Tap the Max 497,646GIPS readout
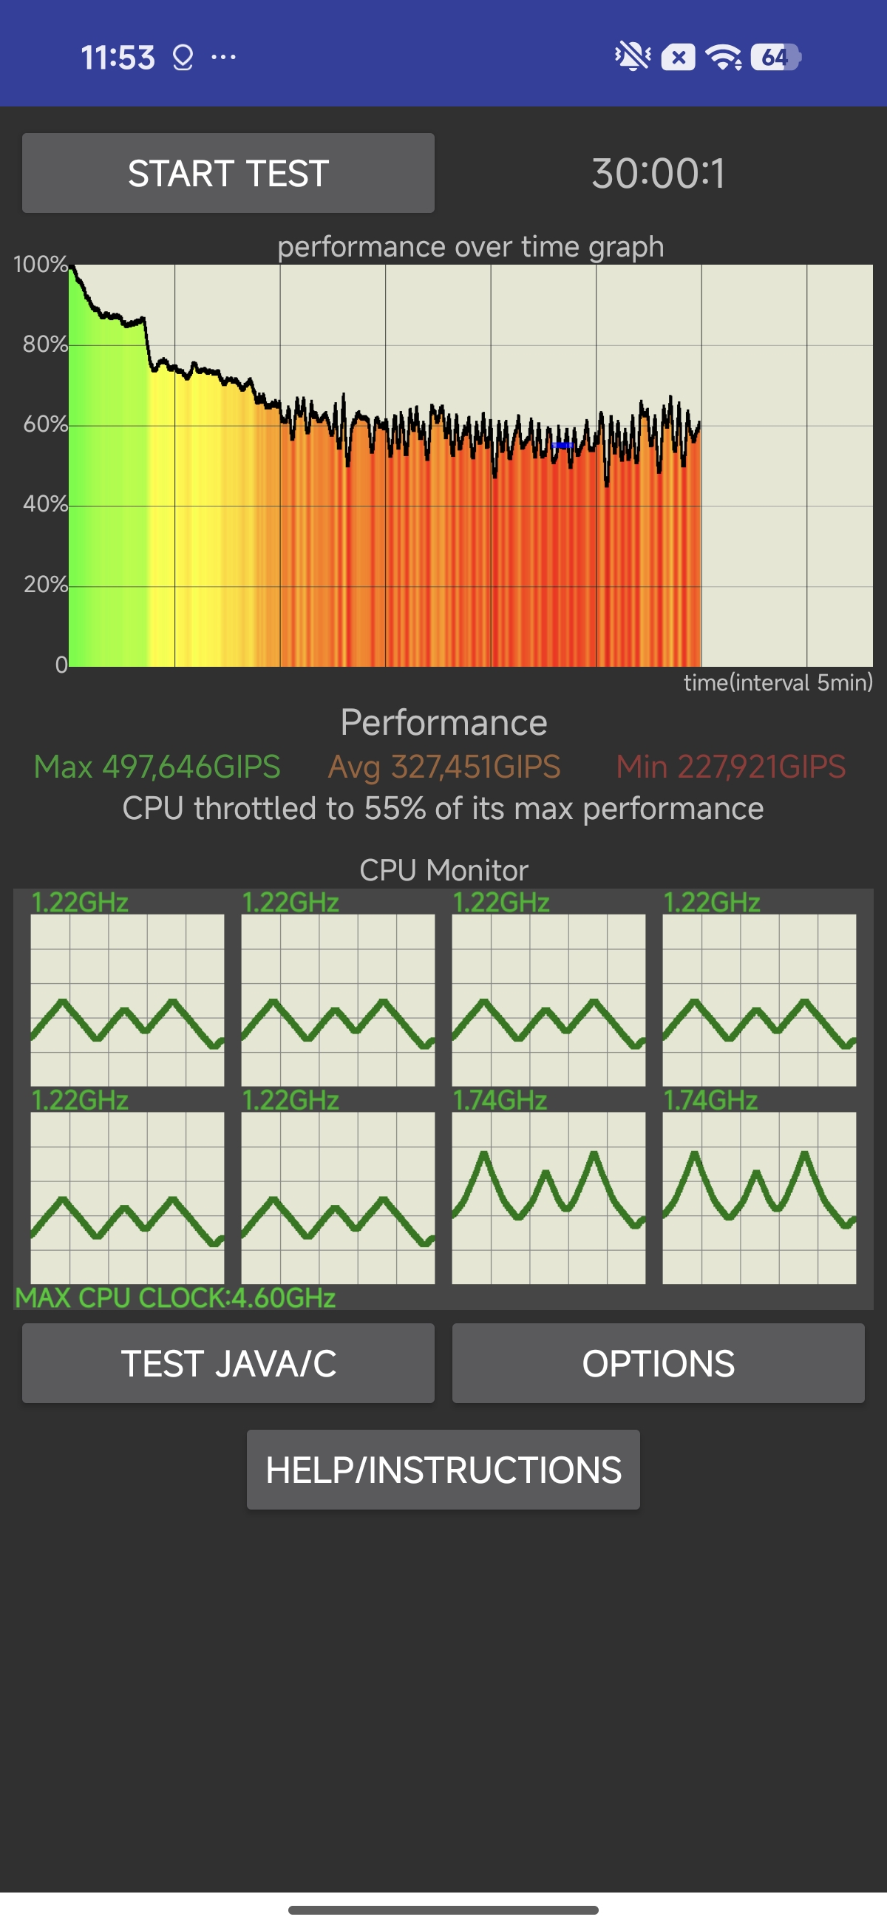Viewport: 887px width, 1928px height. 157,767
